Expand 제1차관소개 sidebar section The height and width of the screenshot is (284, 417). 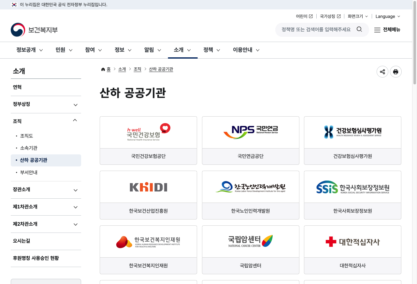click(x=46, y=207)
